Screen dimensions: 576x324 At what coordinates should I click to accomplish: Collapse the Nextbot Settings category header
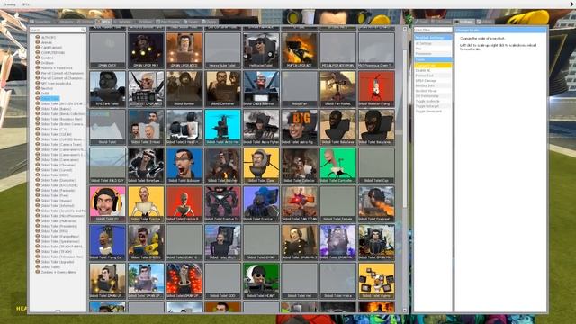tap(433, 38)
